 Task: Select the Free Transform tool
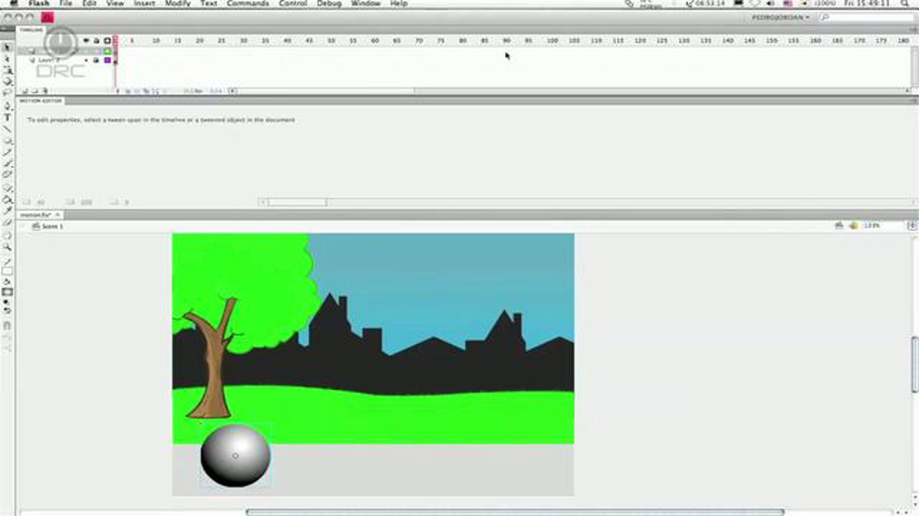click(7, 70)
